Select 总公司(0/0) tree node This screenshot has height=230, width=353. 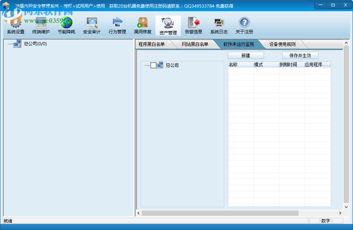point(35,44)
